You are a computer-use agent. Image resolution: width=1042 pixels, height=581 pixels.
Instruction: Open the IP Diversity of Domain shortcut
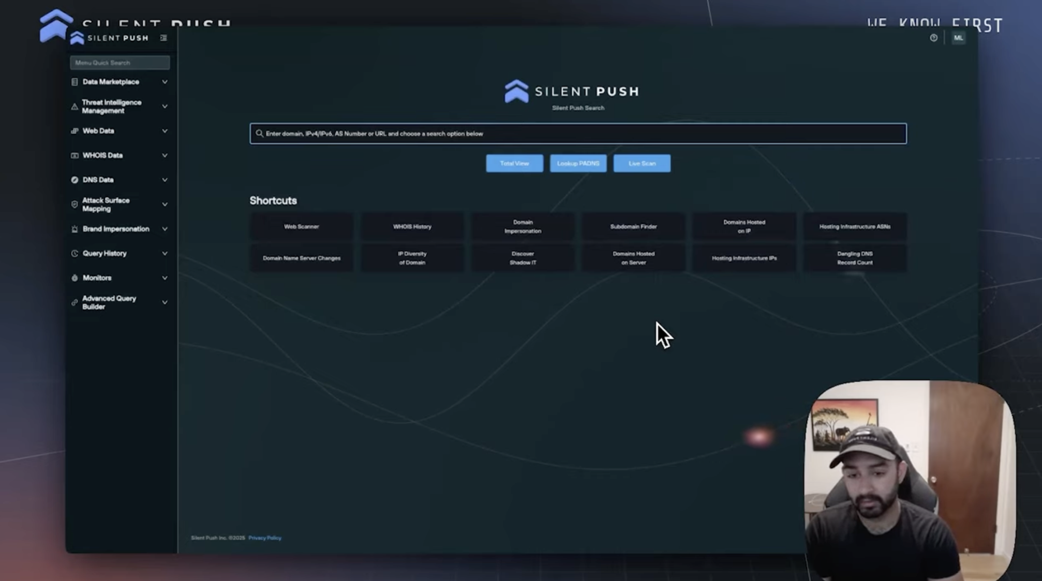pyautogui.click(x=412, y=258)
